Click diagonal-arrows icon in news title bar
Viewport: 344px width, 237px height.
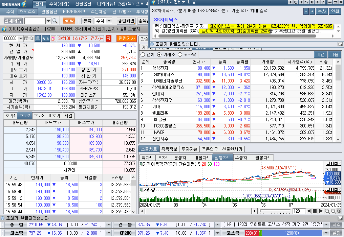coord(306,2)
